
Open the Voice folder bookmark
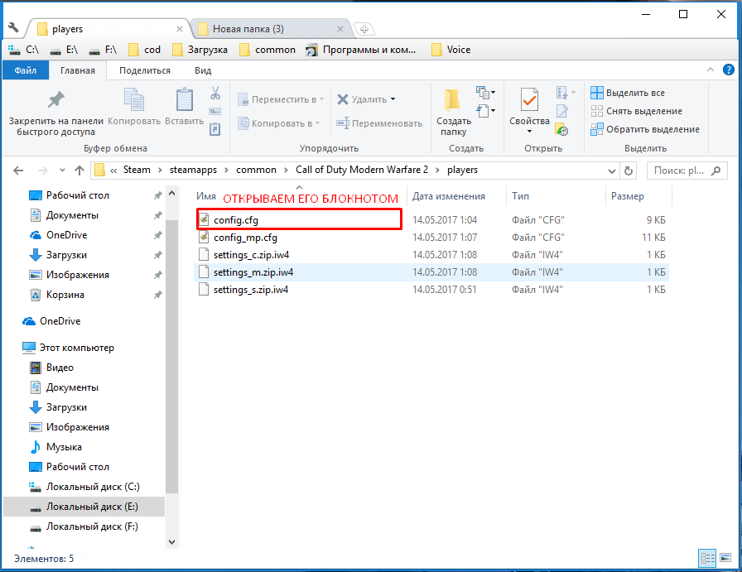coord(451,50)
